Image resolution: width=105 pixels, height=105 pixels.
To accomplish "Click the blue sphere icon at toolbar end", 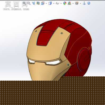I will point(89,3).
